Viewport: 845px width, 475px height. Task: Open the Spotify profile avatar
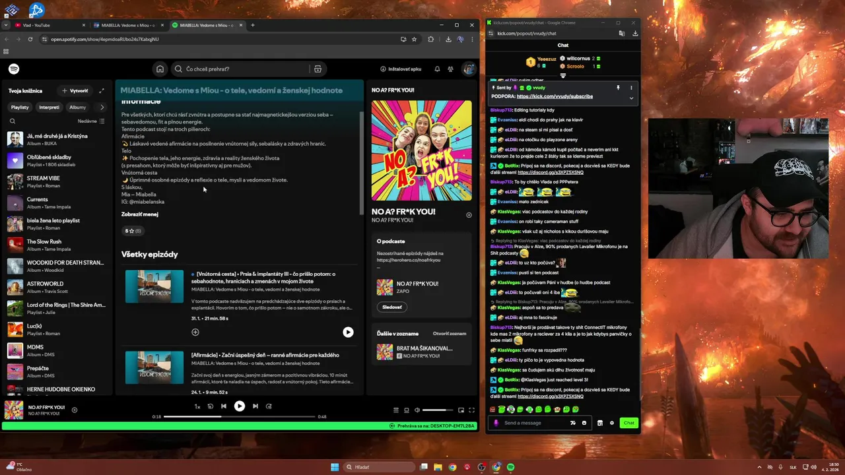[x=469, y=69]
